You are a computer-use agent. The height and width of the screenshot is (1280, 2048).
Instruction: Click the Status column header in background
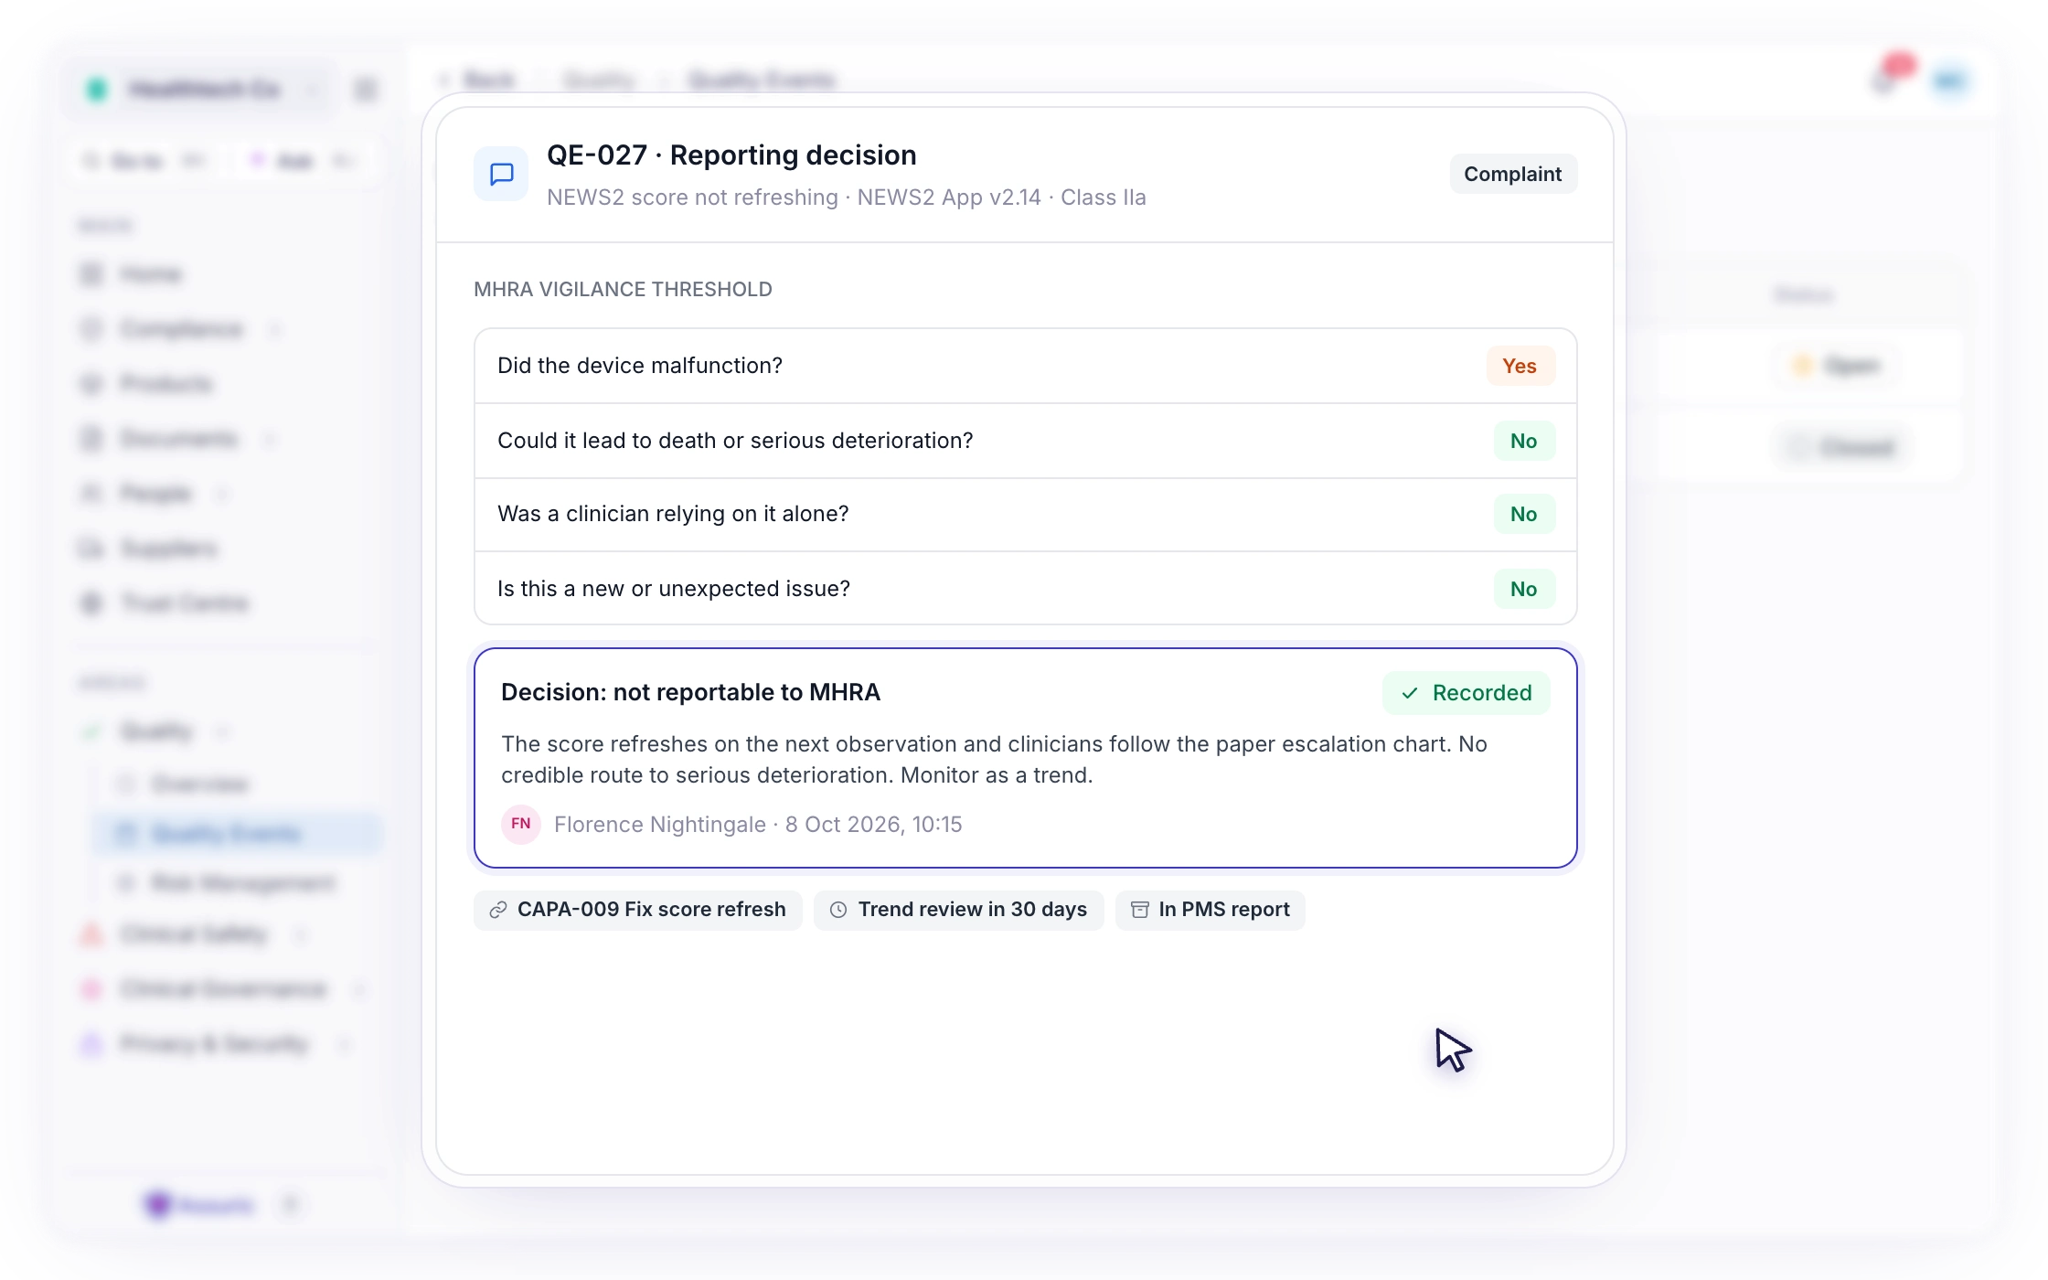coord(1804,294)
